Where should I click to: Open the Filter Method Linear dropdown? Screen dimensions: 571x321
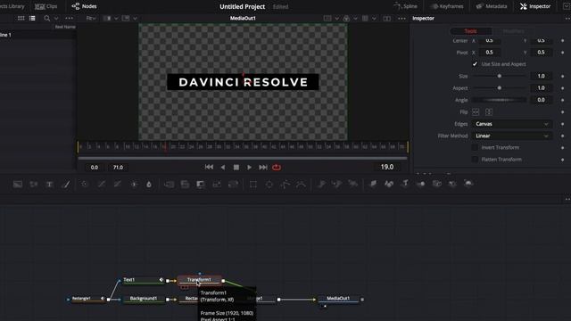[511, 136]
